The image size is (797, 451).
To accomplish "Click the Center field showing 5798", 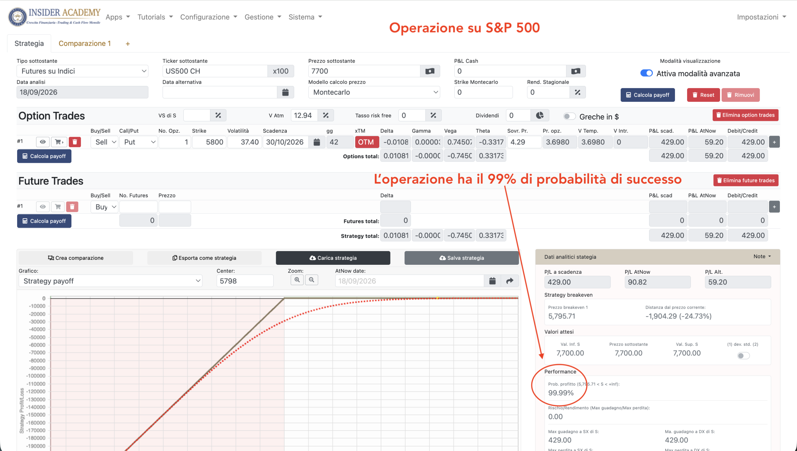I will click(245, 281).
